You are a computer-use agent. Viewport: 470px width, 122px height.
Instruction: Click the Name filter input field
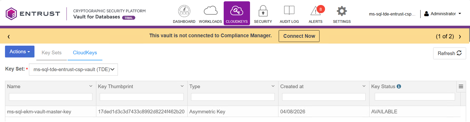tap(51, 97)
